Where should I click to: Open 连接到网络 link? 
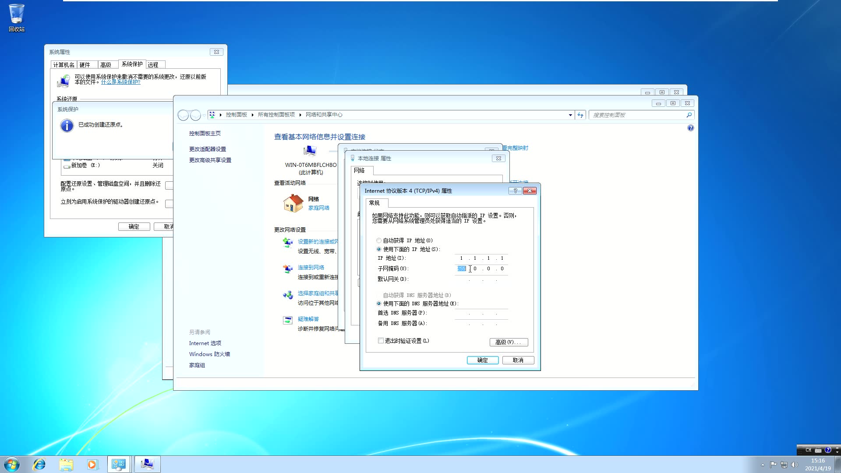click(311, 268)
